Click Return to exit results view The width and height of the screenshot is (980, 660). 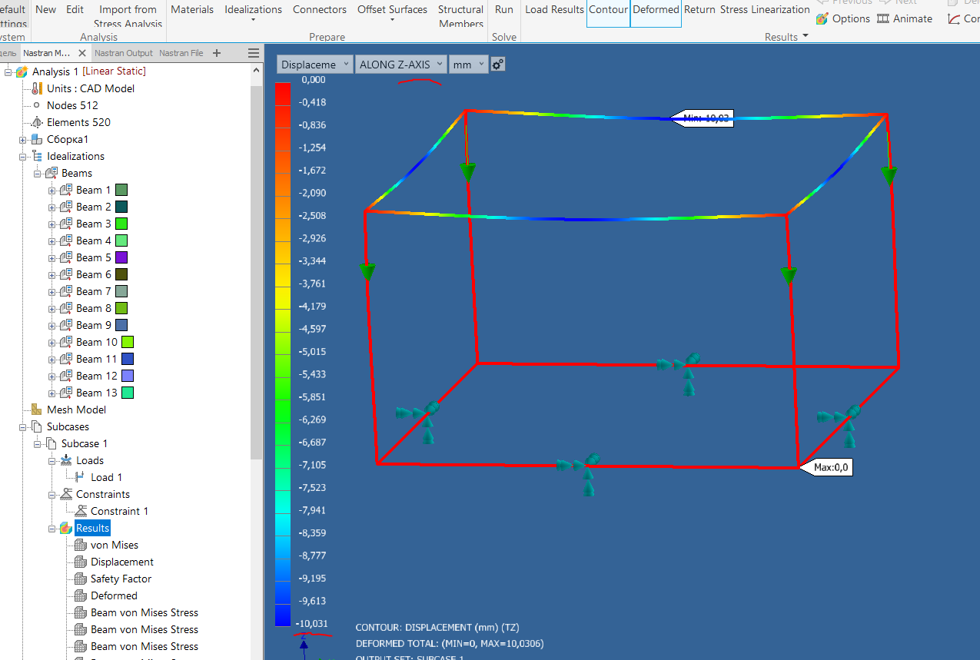[x=699, y=9]
